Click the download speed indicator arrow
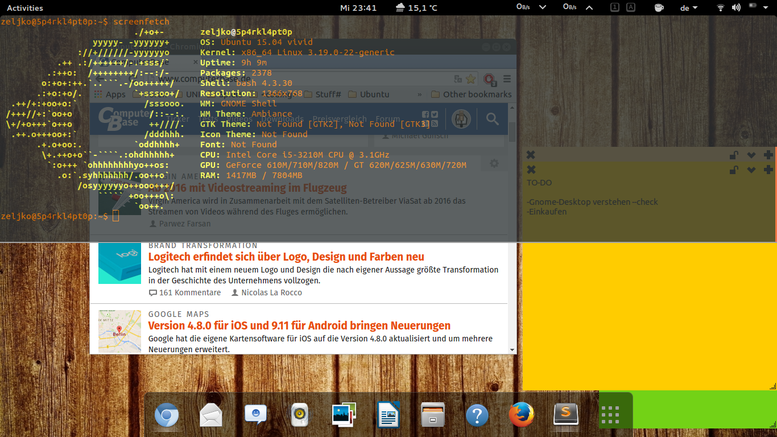Image resolution: width=777 pixels, height=437 pixels. [542, 7]
